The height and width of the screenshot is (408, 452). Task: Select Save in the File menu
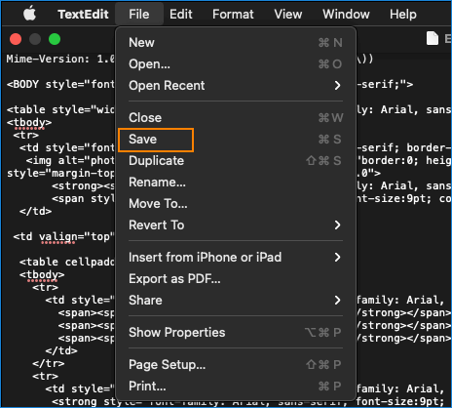236,140
